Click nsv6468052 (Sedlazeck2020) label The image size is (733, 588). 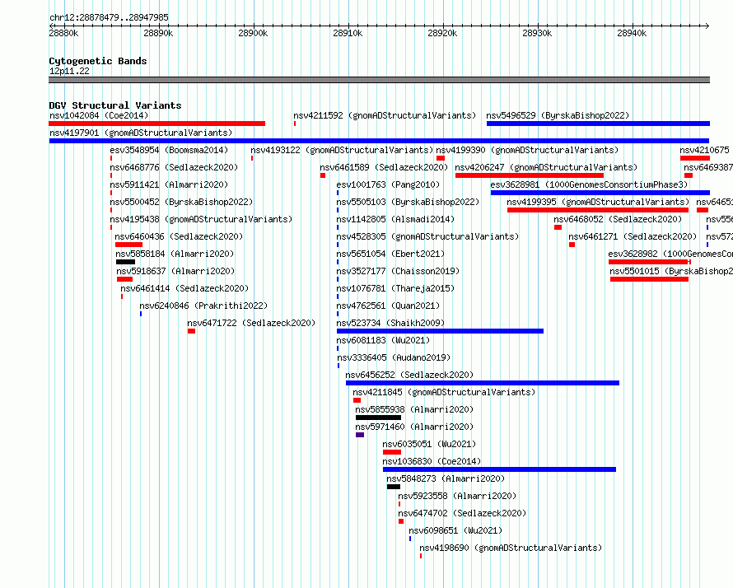point(618,219)
